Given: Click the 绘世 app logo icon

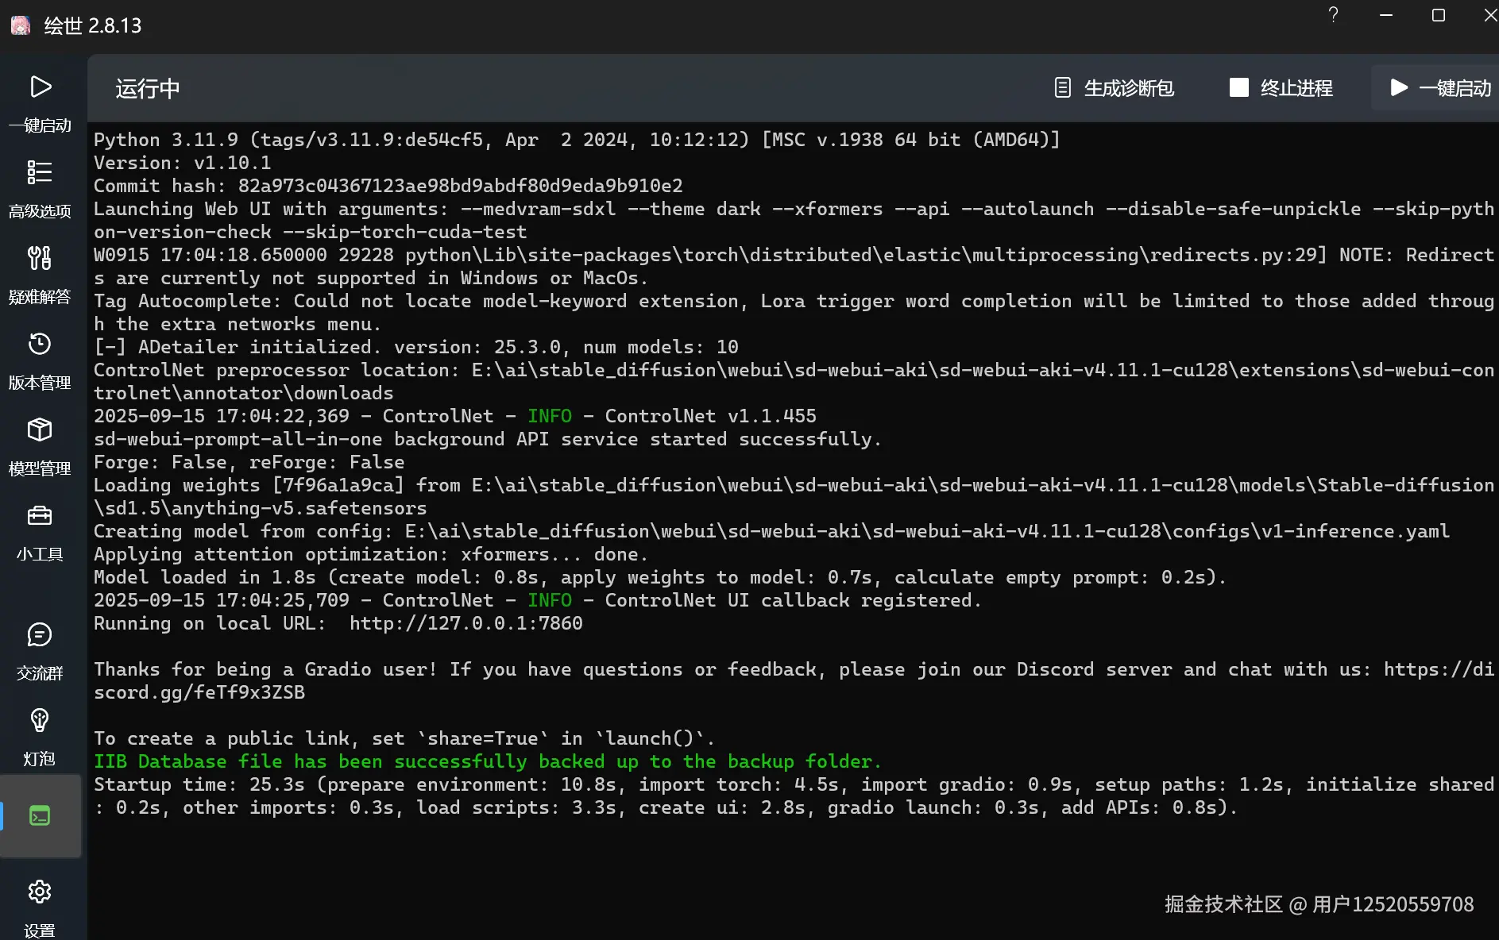Looking at the screenshot, I should 21,25.
